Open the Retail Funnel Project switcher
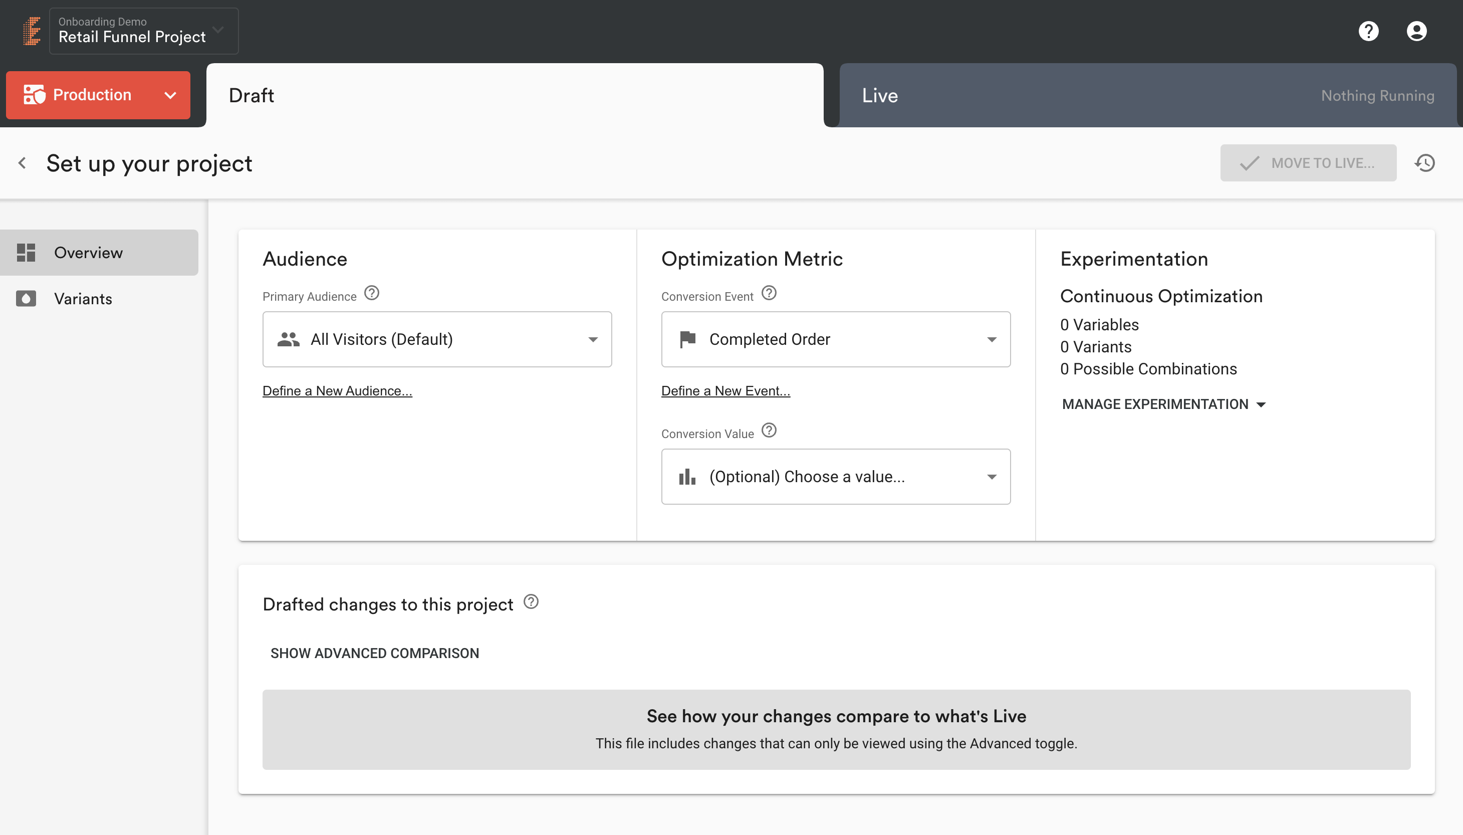Image resolution: width=1463 pixels, height=835 pixels. point(144,31)
